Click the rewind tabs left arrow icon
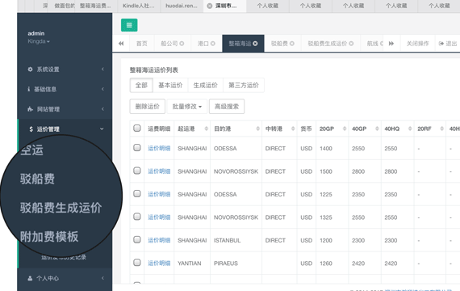Viewport: 460px width, 291px height. click(121, 44)
